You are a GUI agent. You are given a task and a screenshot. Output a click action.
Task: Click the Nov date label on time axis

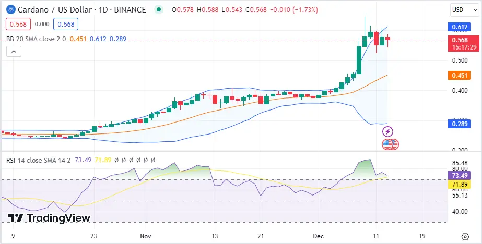145,236
